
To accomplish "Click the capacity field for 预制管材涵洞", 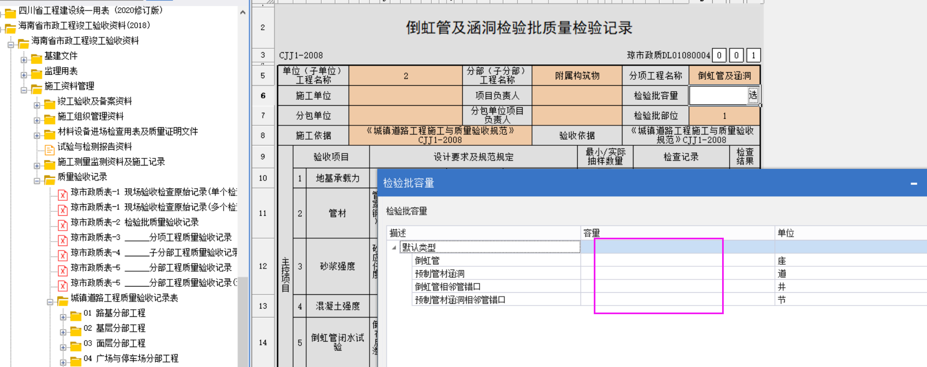I will pos(677,273).
